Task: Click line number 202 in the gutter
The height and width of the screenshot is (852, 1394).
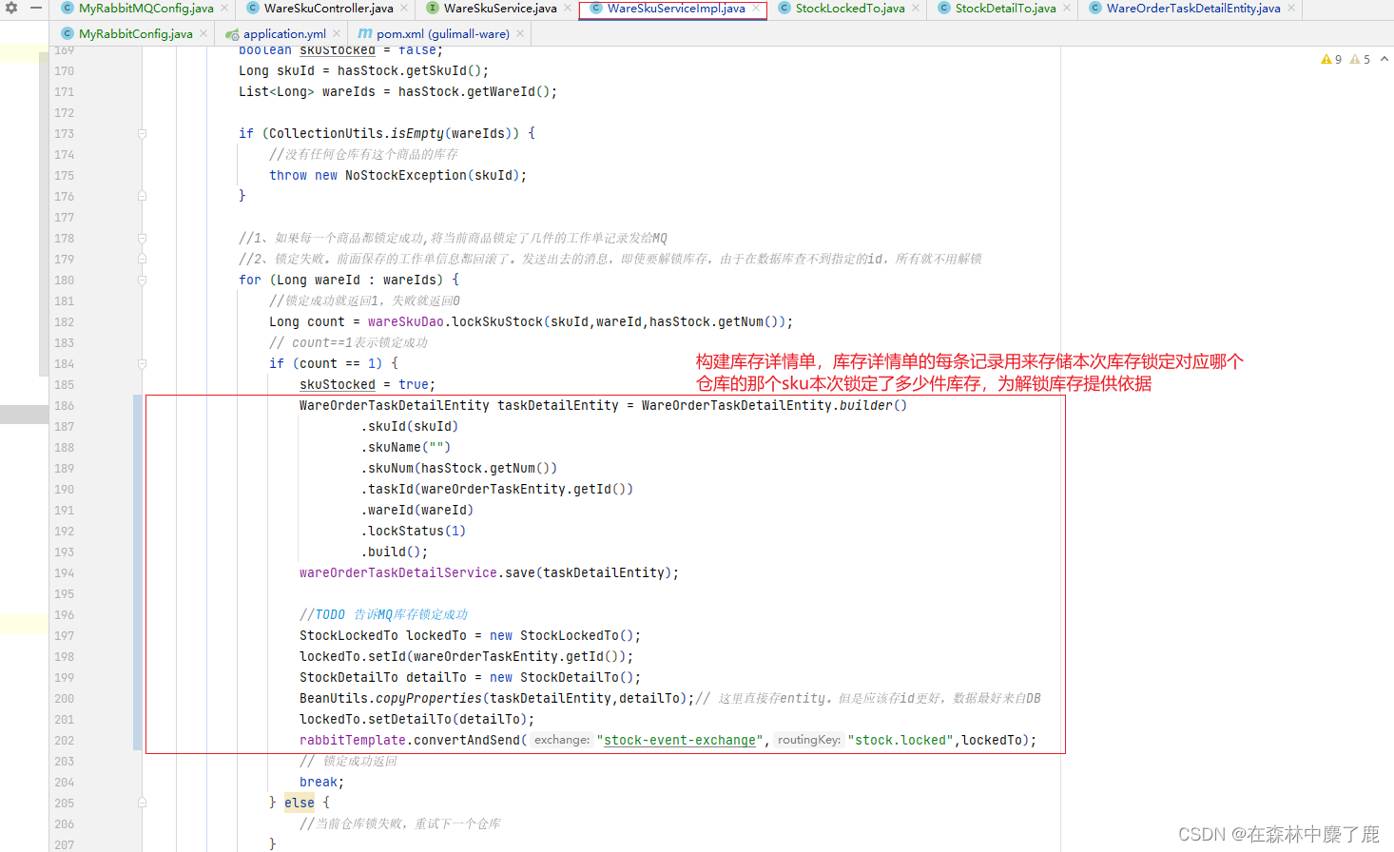Action: tap(64, 741)
